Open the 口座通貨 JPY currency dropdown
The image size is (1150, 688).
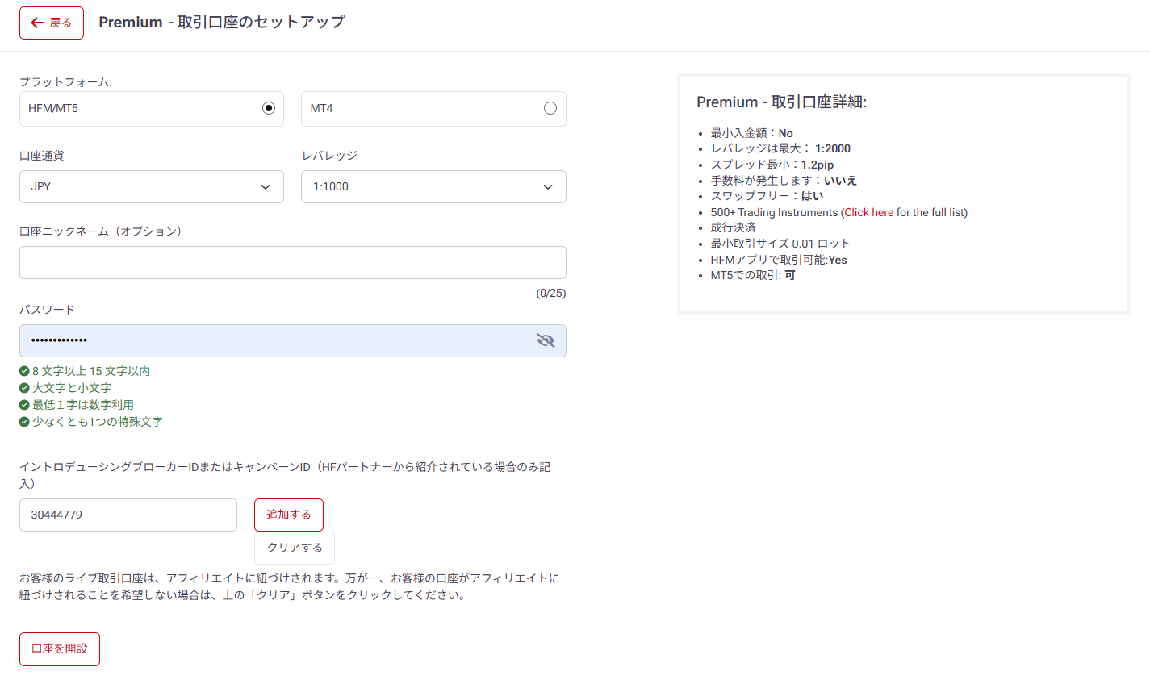(152, 186)
